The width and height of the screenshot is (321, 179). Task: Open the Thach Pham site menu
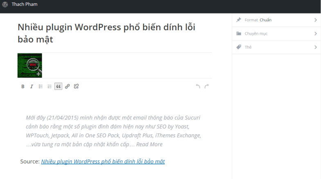point(25,4)
